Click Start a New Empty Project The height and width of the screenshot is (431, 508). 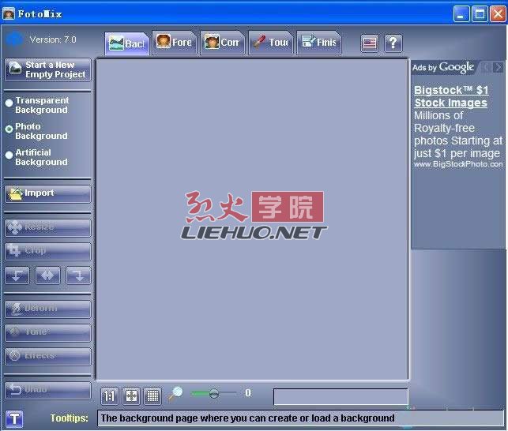(x=48, y=69)
